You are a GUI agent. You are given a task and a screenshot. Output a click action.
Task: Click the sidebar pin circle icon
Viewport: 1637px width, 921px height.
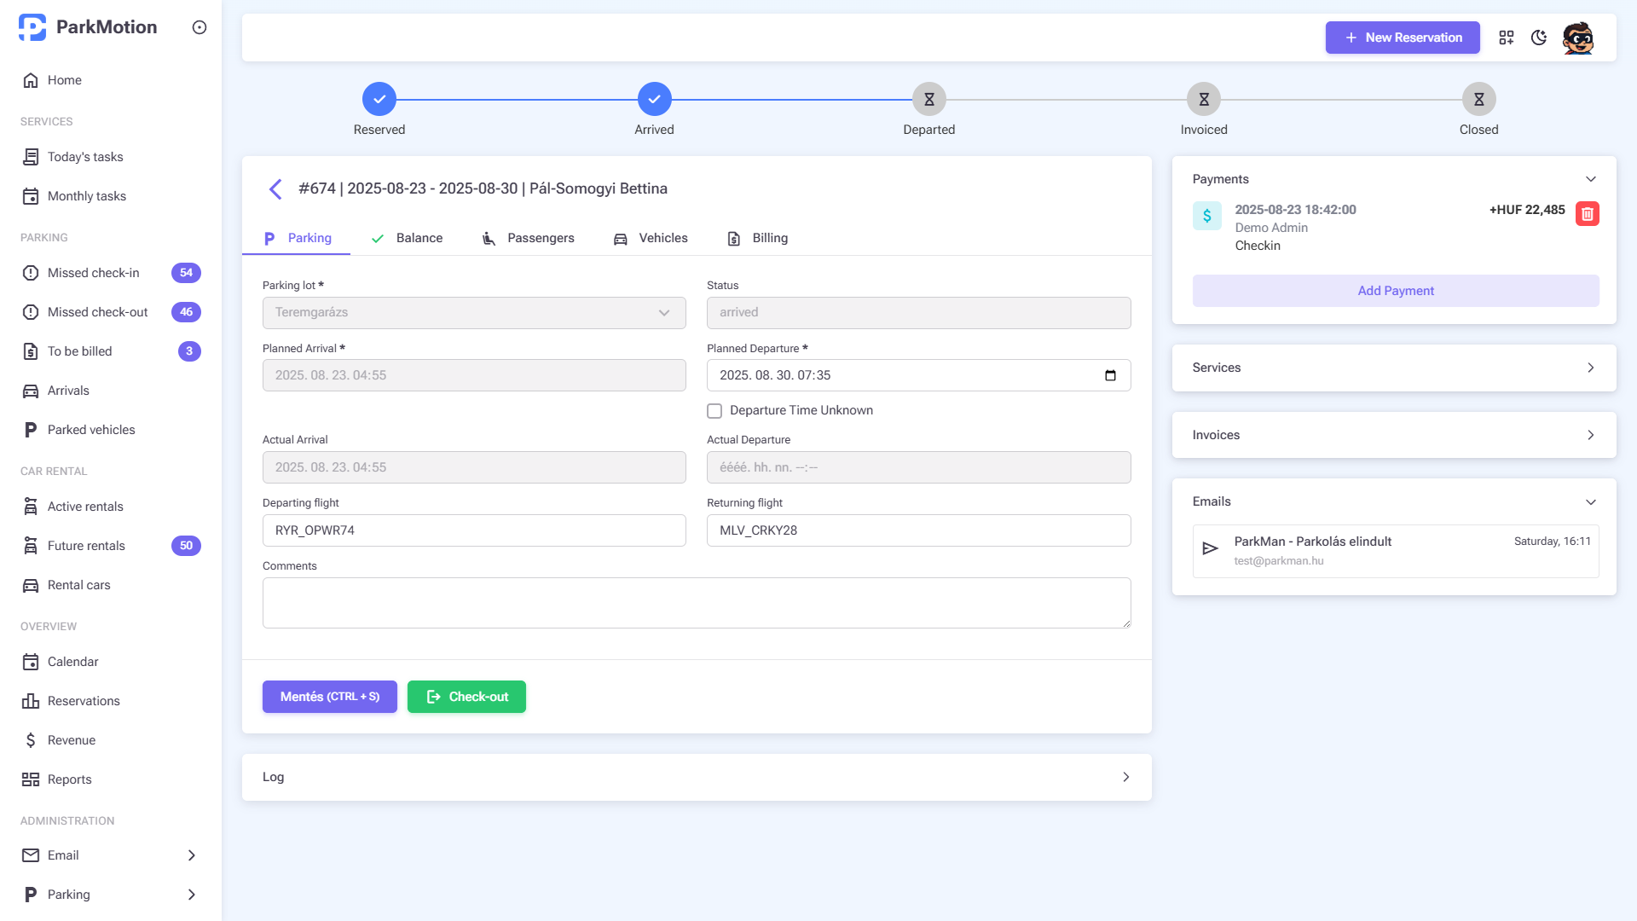tap(200, 27)
